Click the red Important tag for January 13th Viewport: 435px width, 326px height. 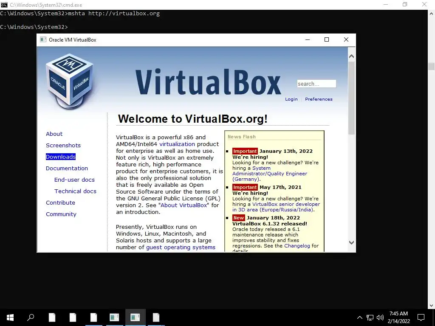(245, 152)
